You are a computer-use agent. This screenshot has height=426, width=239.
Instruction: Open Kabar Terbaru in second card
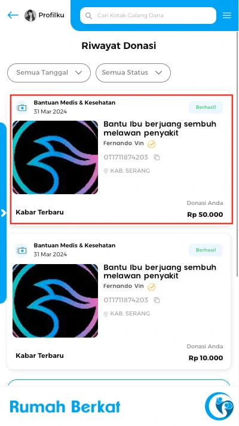(39, 355)
